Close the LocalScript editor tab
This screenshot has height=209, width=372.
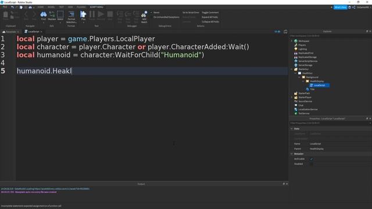point(41,31)
